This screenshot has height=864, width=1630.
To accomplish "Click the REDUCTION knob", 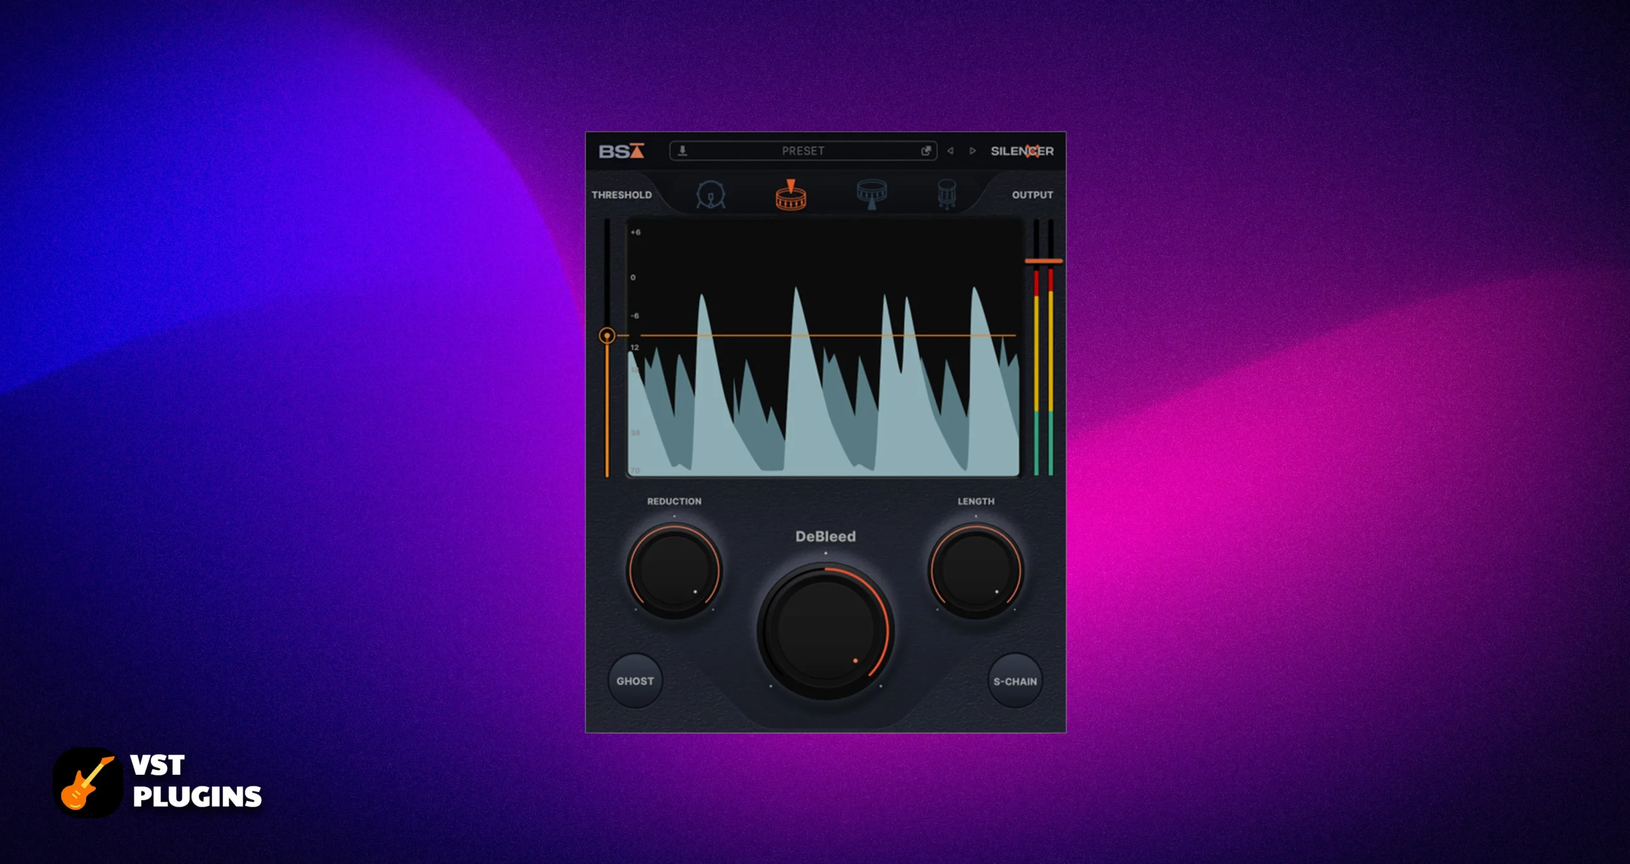I will pyautogui.click(x=674, y=570).
